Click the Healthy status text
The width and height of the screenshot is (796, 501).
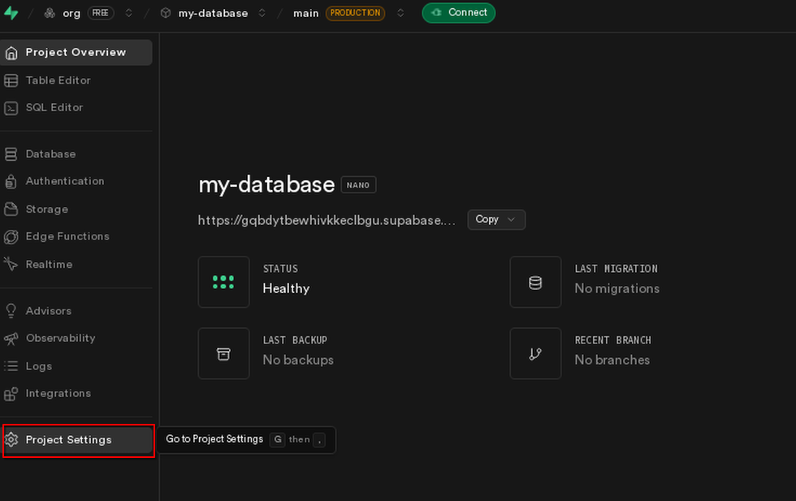[x=286, y=288]
